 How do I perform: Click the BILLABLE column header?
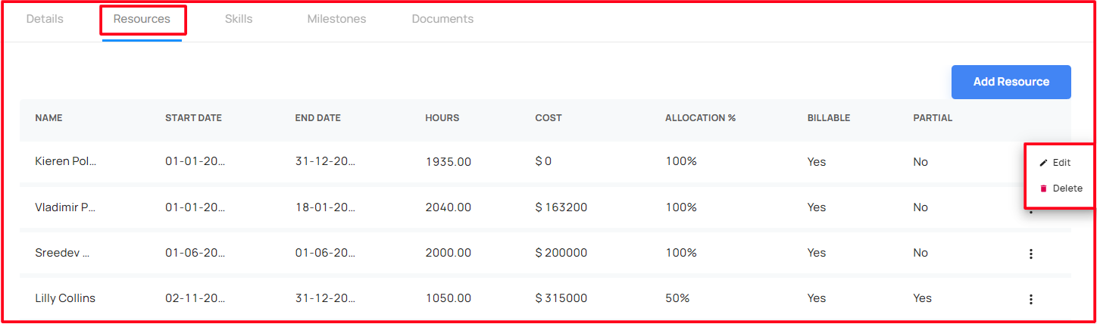click(829, 118)
